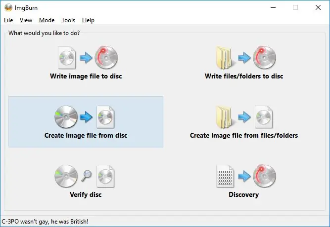This screenshot has height=227, width=330.
Task: Click Create image from files/folders folder icon
Action: click(x=224, y=117)
